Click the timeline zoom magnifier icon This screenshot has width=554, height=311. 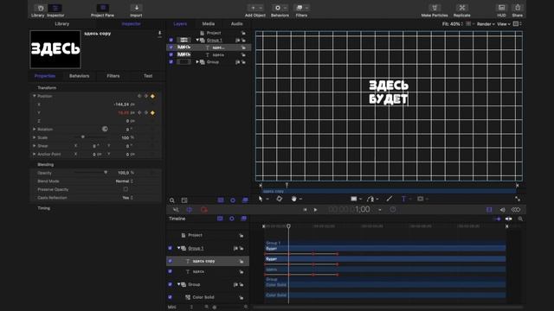click(x=520, y=219)
